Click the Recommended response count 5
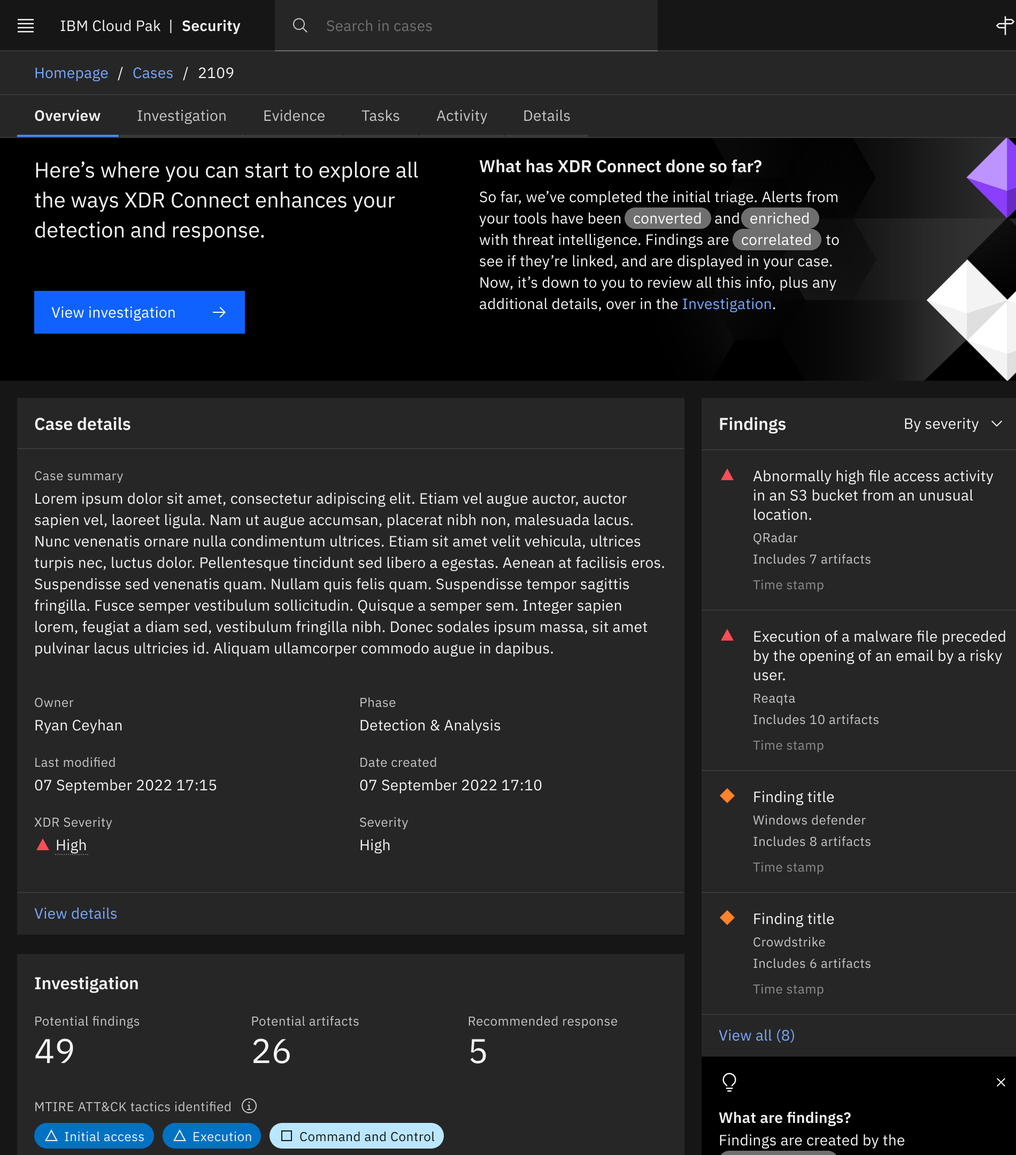 coord(478,1051)
